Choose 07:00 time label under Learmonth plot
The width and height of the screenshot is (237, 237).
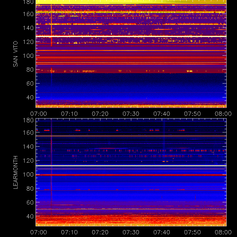pyautogui.click(x=39, y=232)
